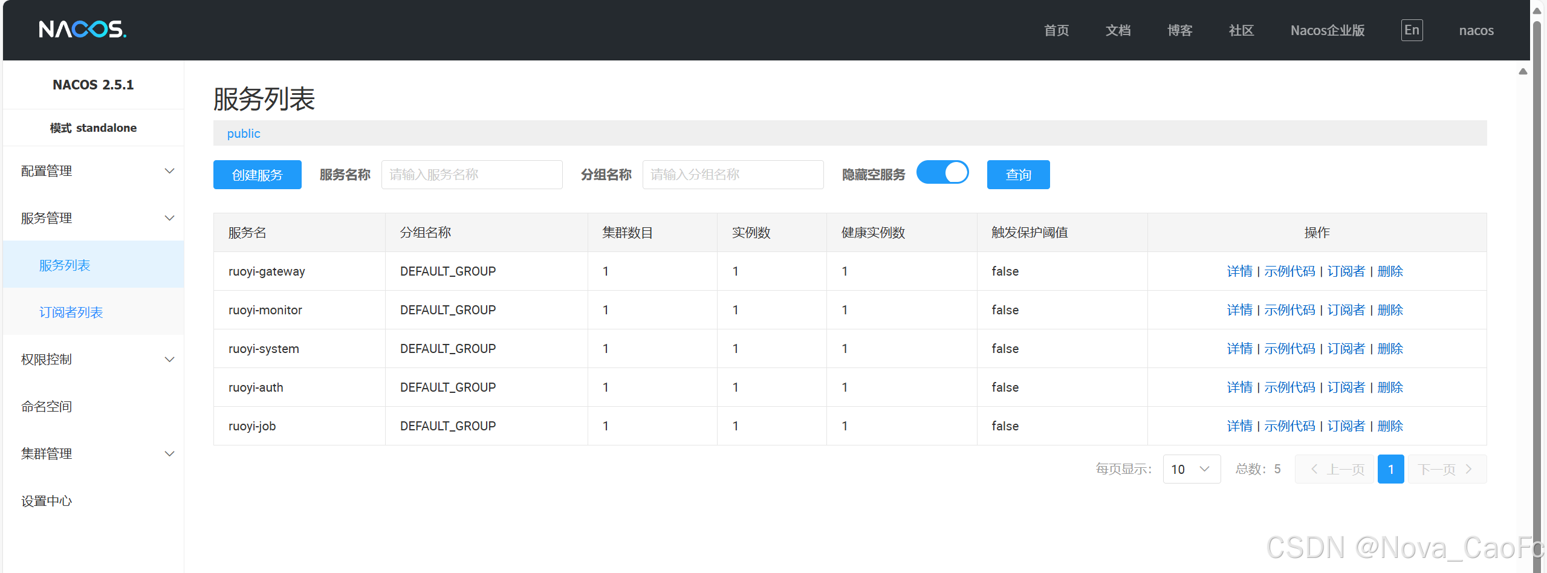
Task: Open 首页 in top navigation
Action: coord(1056,30)
